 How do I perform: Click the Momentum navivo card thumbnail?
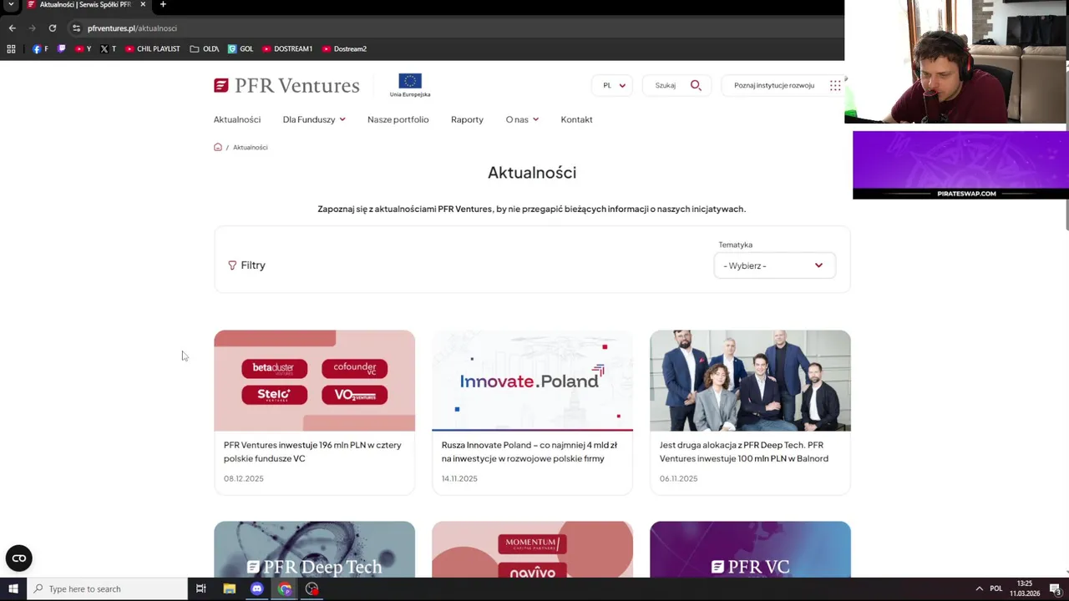point(532,549)
